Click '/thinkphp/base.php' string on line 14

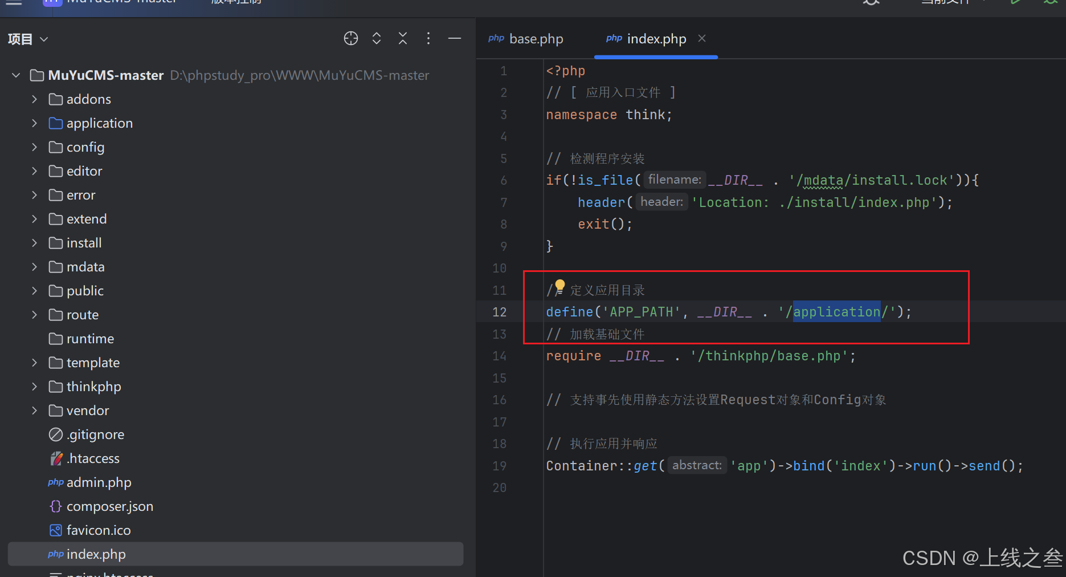click(x=769, y=356)
